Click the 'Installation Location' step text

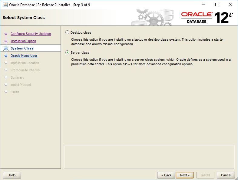[25, 63]
